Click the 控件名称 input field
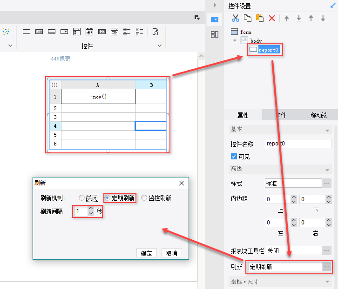The height and width of the screenshot is (289, 338). pyautogui.click(x=298, y=144)
